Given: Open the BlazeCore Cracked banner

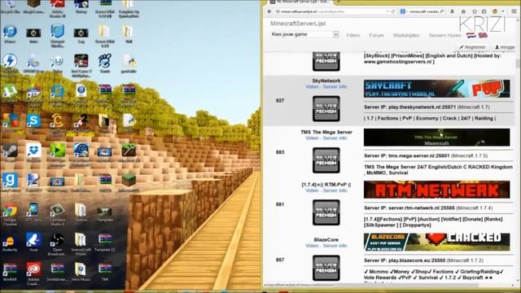Looking at the screenshot, I should tap(436, 242).
